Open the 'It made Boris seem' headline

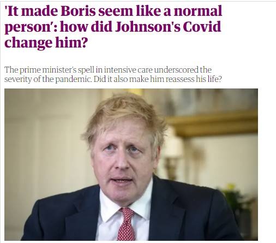pos(113,26)
